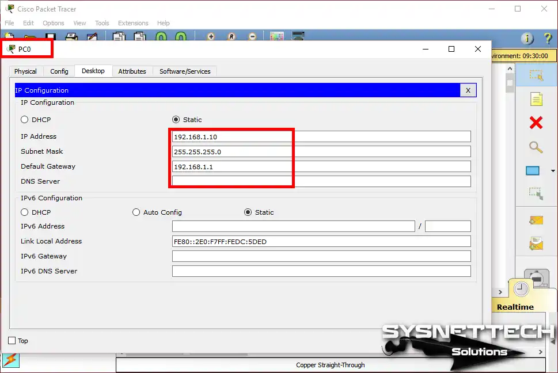Image resolution: width=558 pixels, height=373 pixels.
Task: Switch to the Software/Services tab
Action: pyautogui.click(x=185, y=71)
